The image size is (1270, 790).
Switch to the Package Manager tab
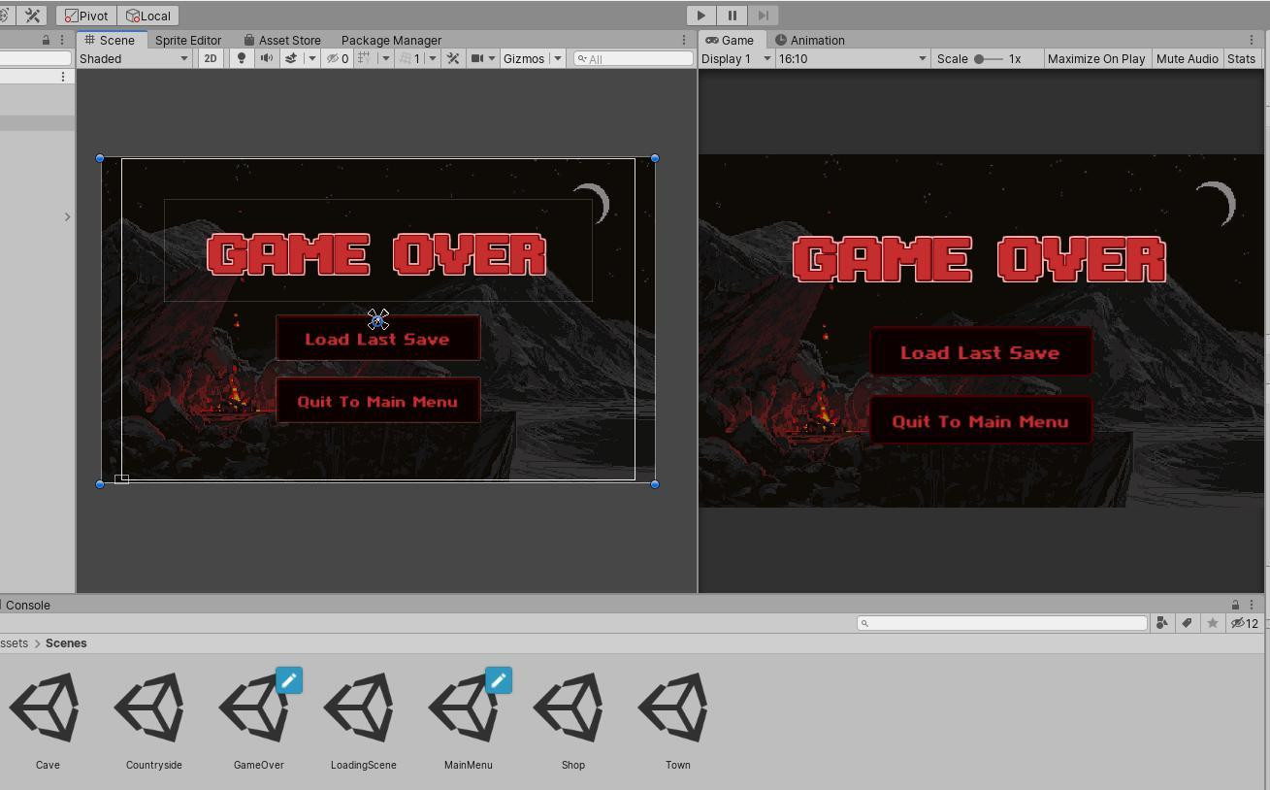(x=391, y=40)
